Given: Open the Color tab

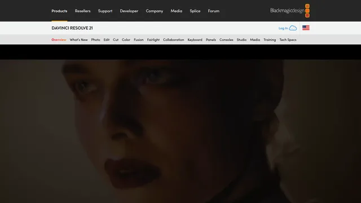Looking at the screenshot, I should (126, 40).
